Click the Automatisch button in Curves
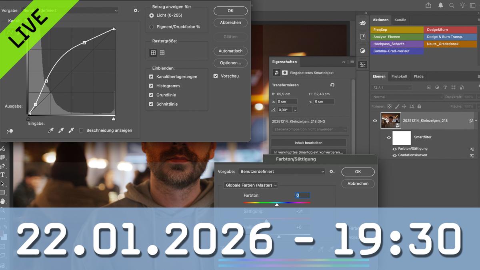480x270 pixels. click(x=230, y=51)
